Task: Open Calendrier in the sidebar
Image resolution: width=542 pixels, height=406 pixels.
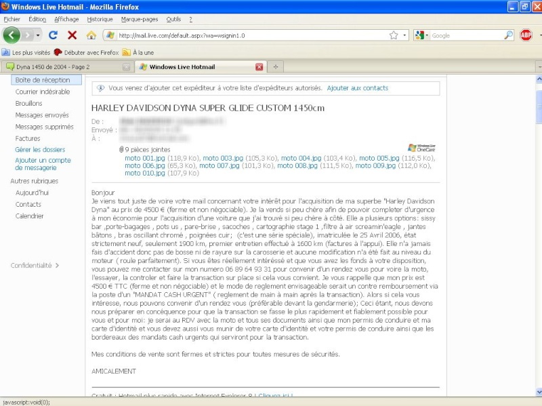Action: pos(29,216)
